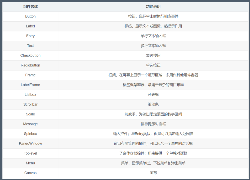Click the PanedWindow component name
This screenshot has height=180, width=250.
point(30,143)
